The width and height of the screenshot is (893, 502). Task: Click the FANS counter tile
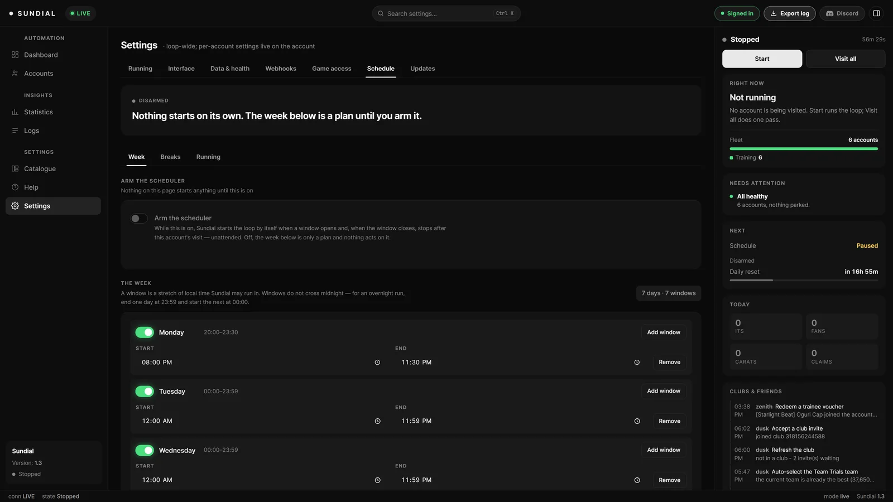pos(842,326)
